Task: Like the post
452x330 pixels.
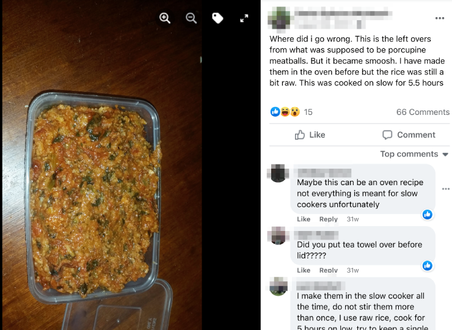Action: [310, 135]
